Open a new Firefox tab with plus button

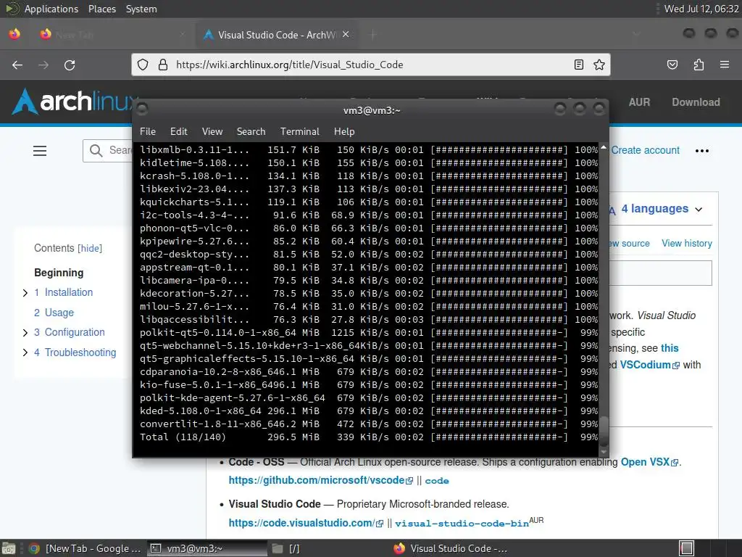tap(373, 35)
